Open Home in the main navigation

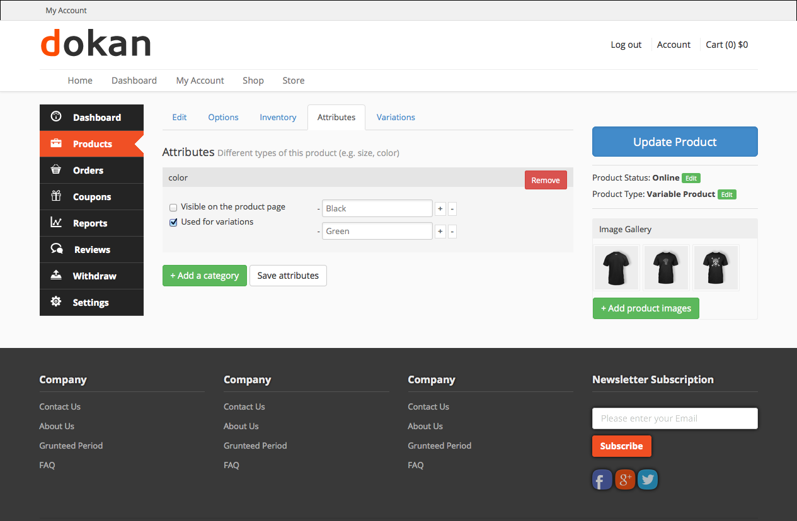click(x=80, y=81)
